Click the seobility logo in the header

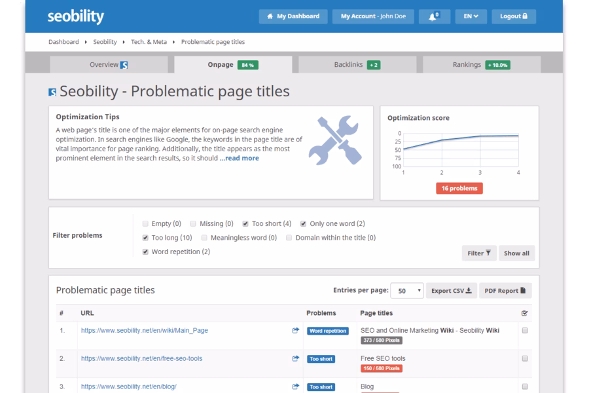(x=75, y=16)
